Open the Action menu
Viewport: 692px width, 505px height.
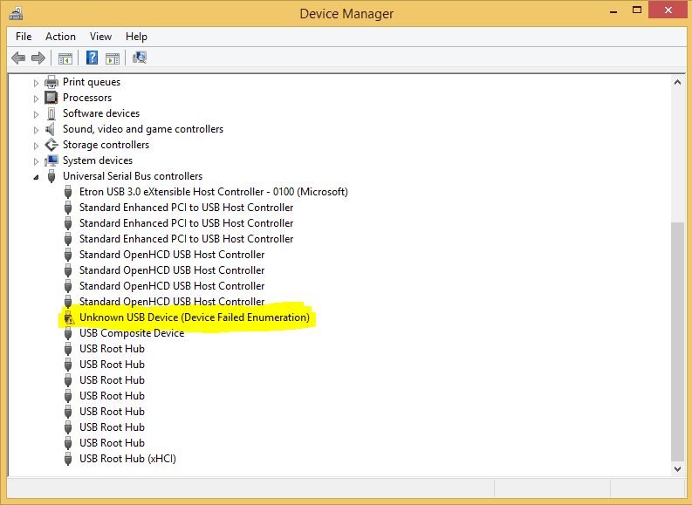pyautogui.click(x=60, y=37)
